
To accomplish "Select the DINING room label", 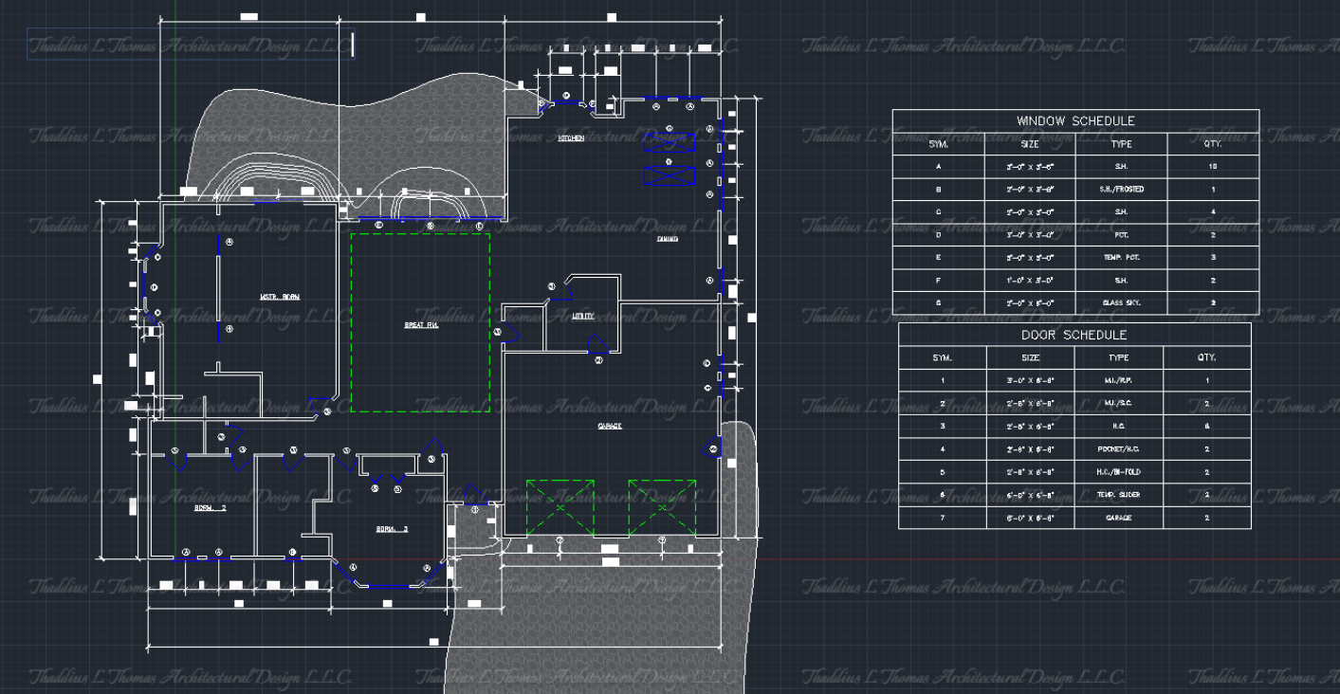I will coord(667,240).
